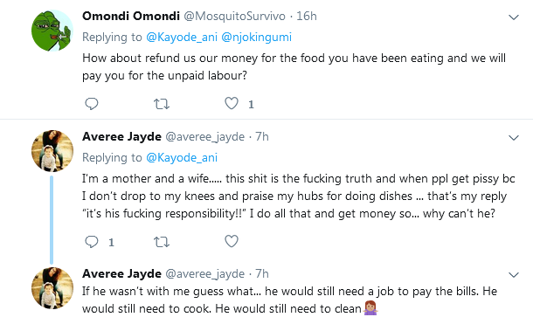Like Omondi Omondi's refund tweet

click(232, 103)
